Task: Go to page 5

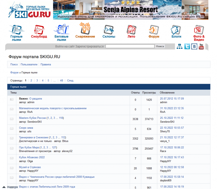Action: coord(48,80)
